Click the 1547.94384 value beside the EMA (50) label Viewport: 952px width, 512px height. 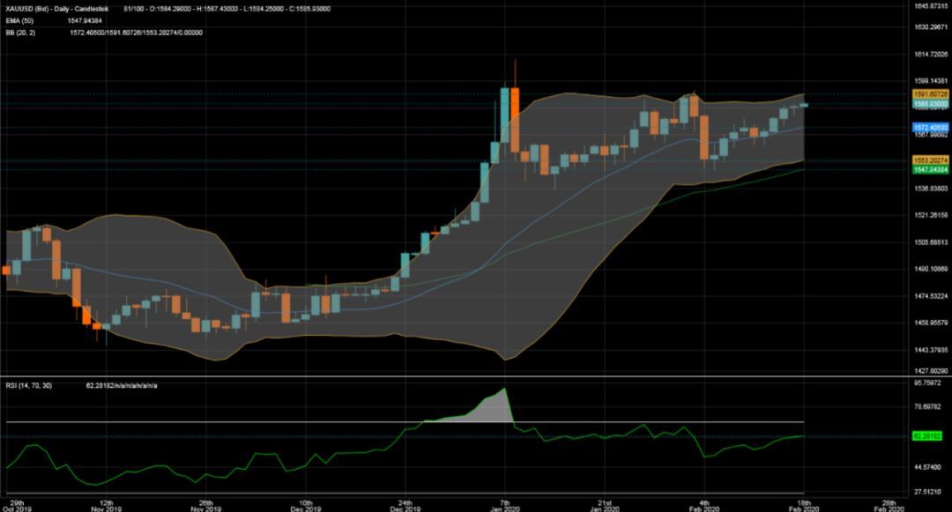[x=85, y=20]
